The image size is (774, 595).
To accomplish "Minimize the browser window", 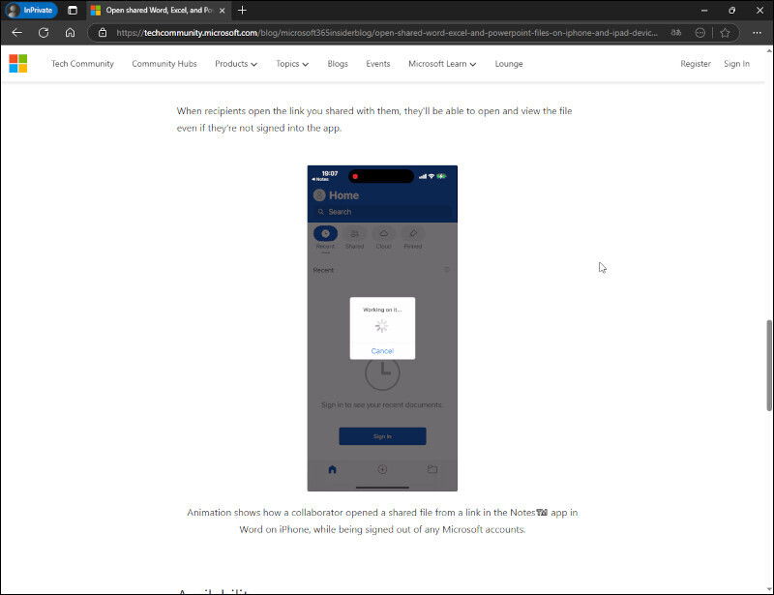I will point(704,10).
